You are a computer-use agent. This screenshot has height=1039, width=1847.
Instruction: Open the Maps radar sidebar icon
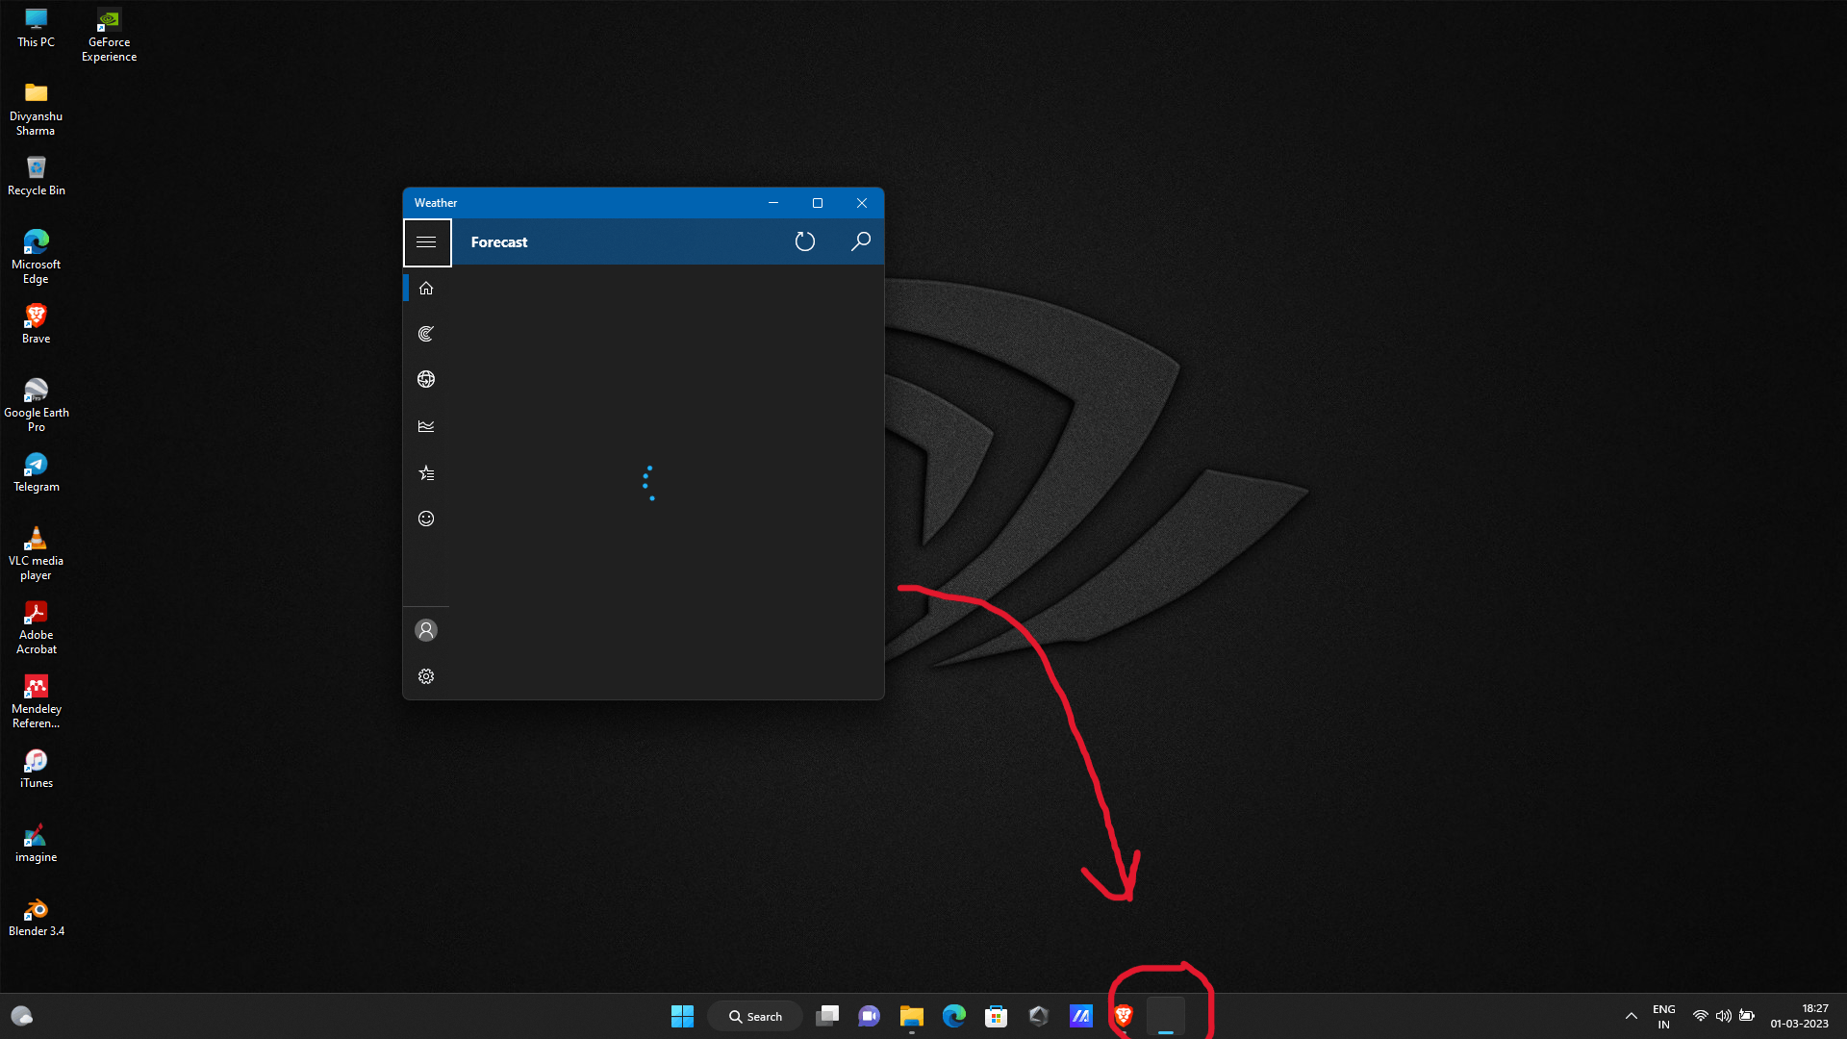(x=426, y=334)
